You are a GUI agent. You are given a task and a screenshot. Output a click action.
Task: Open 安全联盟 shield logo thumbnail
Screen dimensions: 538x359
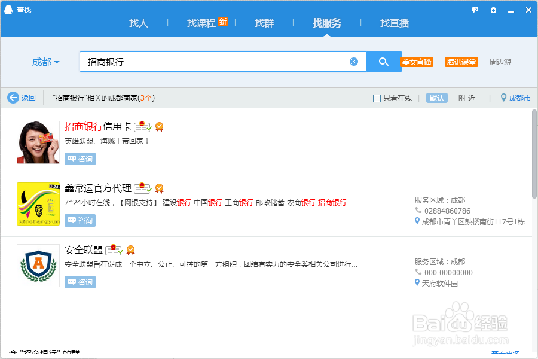click(38, 266)
